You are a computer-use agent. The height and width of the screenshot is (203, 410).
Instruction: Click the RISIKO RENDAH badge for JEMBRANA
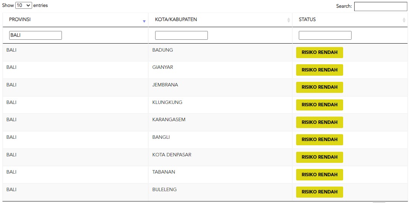coord(319,88)
